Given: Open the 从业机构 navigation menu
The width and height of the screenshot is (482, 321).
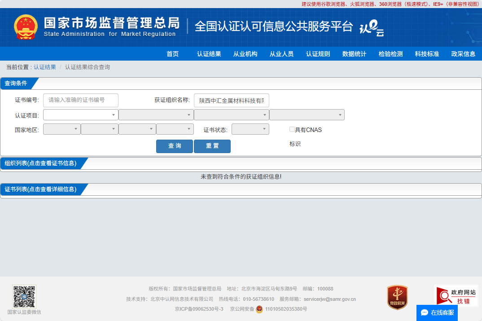Looking at the screenshot, I should 245,54.
